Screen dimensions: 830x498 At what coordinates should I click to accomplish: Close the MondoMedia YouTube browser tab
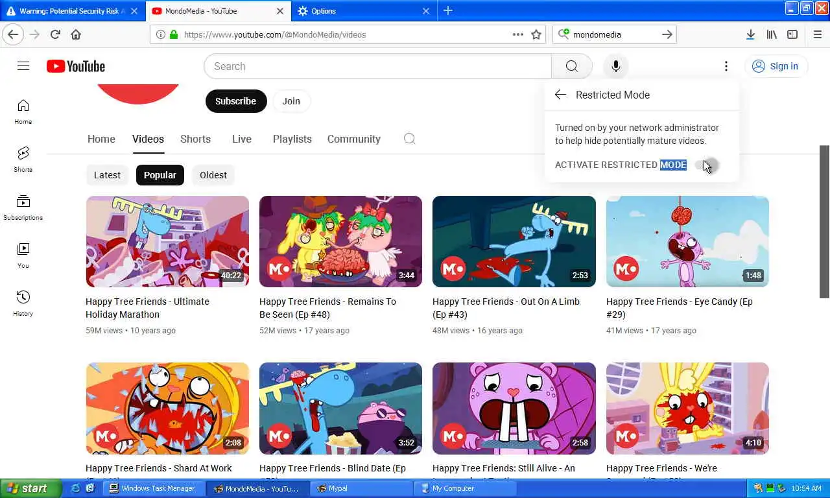(280, 11)
